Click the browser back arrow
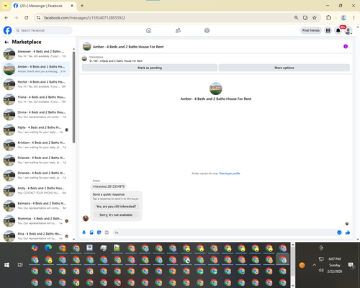This screenshot has height=288, width=360. [6, 18]
